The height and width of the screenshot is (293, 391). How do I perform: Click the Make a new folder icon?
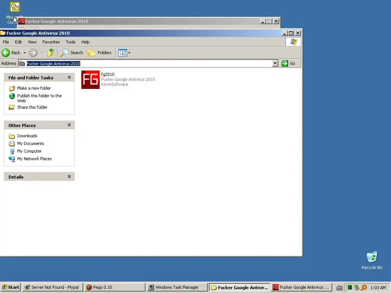click(12, 88)
